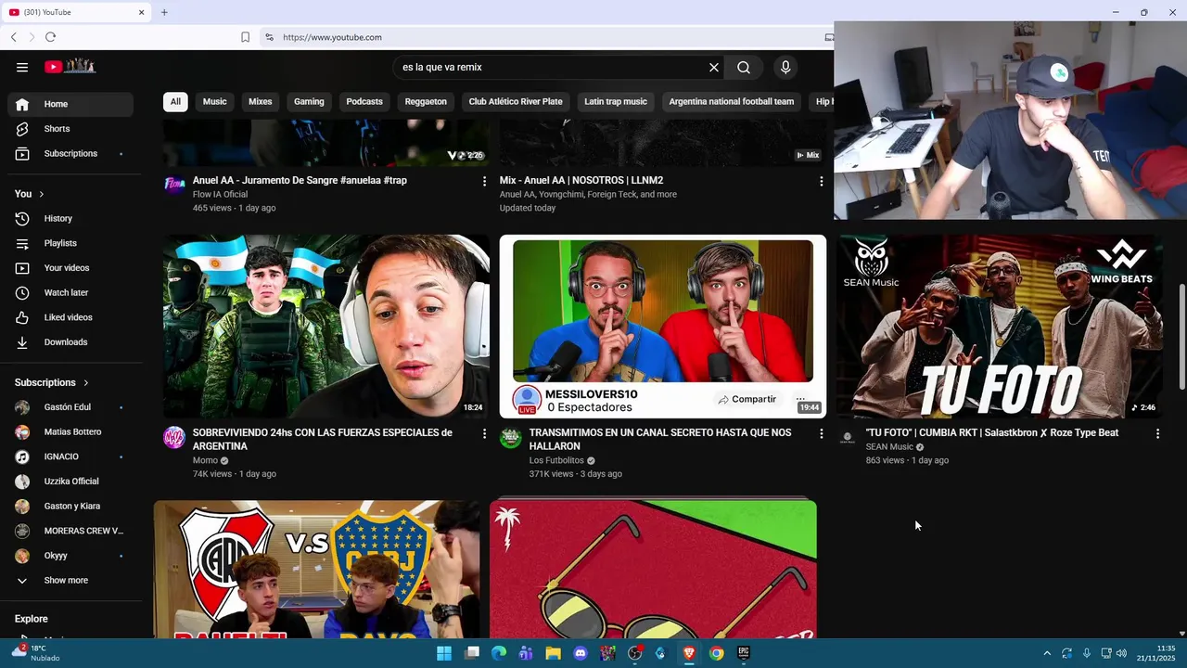Viewport: 1187px width, 668px height.
Task: Select Latin trap music chip
Action: pos(616,102)
